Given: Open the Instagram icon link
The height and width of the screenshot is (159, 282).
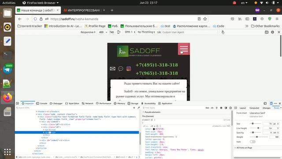Looking at the screenshot, I should tap(129, 69).
